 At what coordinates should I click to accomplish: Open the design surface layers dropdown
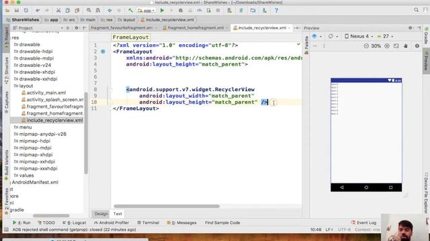(316, 36)
